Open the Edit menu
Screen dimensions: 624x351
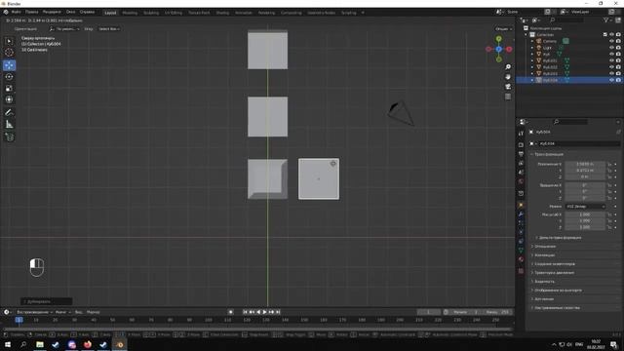tap(32, 13)
